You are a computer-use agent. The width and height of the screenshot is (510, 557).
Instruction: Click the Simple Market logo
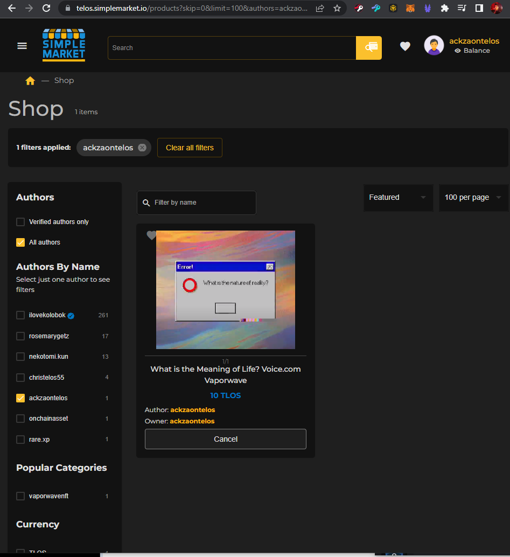pyautogui.click(x=64, y=45)
